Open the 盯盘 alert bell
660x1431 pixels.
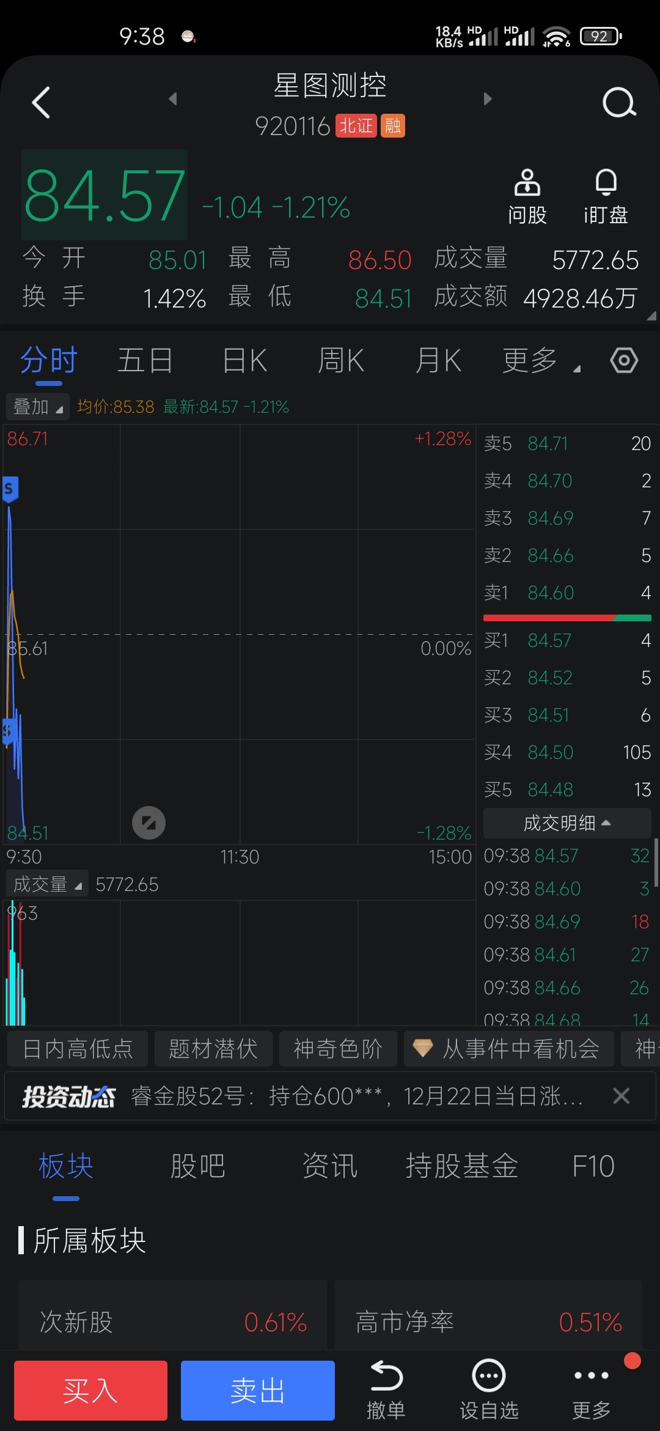pos(606,197)
